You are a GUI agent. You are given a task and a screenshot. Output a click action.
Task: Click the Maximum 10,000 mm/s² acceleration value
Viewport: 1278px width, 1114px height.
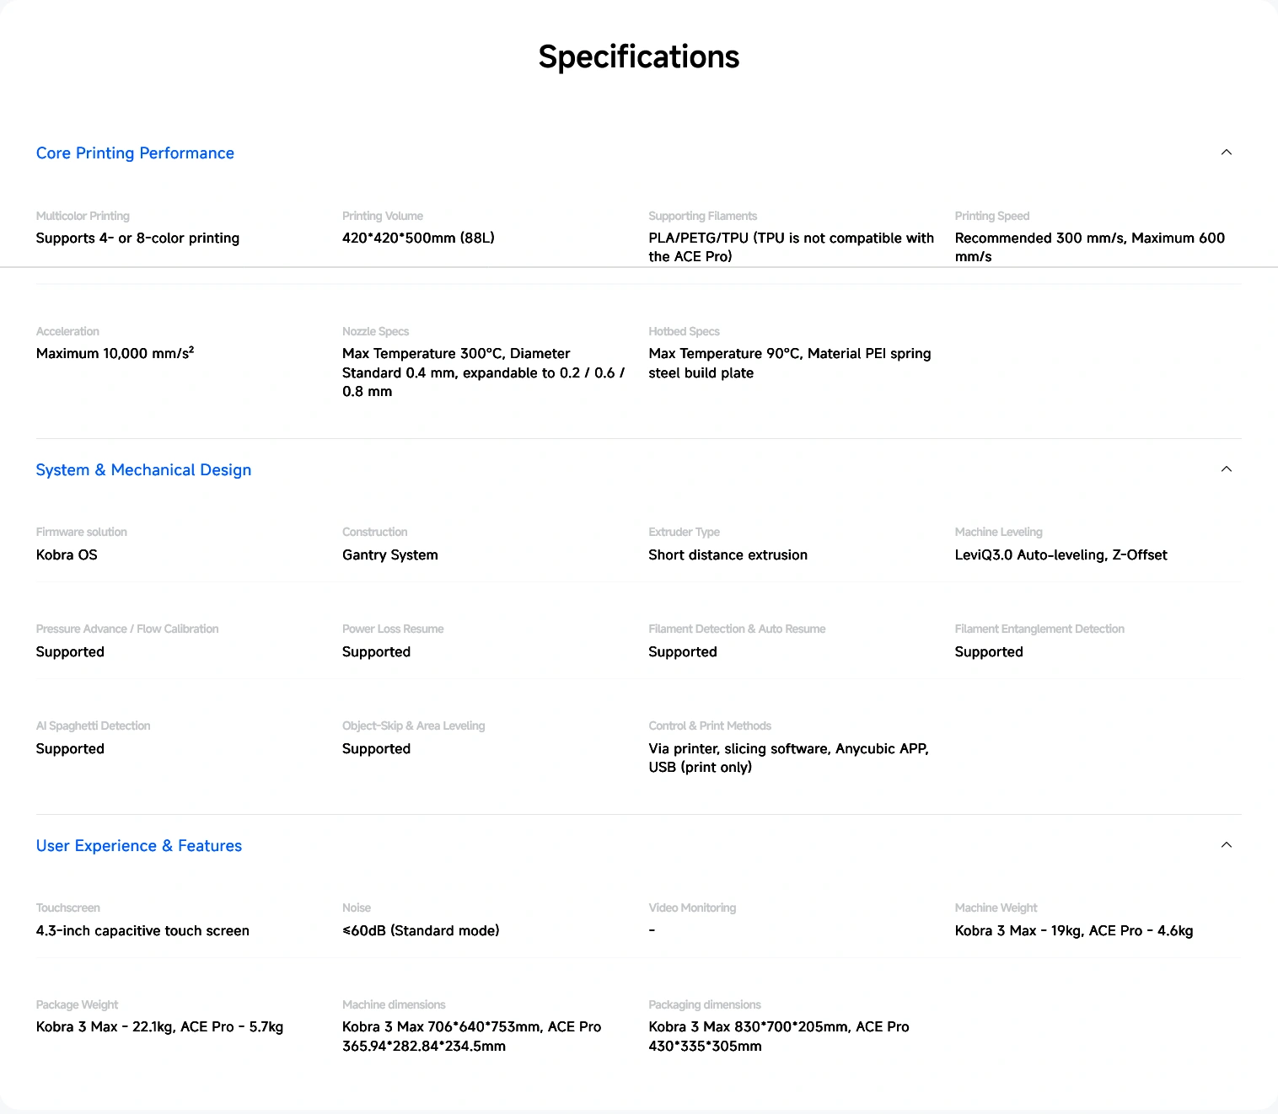coord(115,354)
